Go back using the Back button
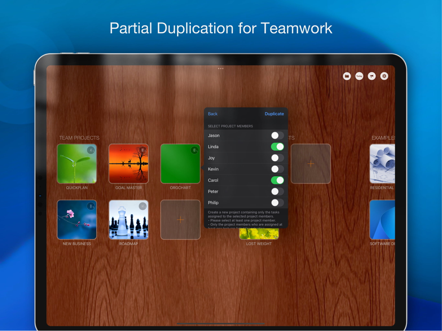 [x=212, y=114]
